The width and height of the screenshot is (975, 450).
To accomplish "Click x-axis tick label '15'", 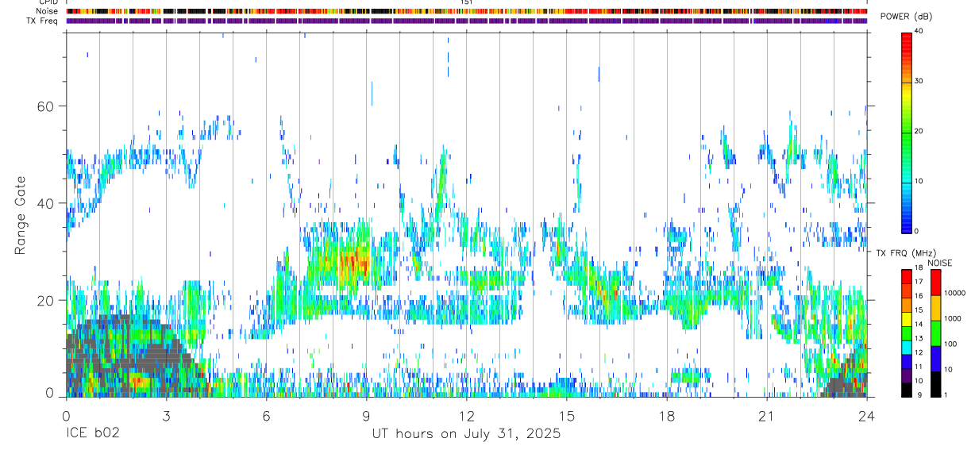I will tap(567, 416).
